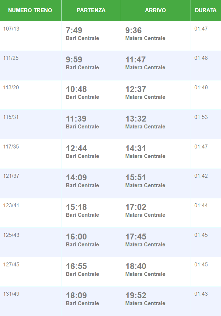Select the 14:09 departure from Bari Centrale

76,178
